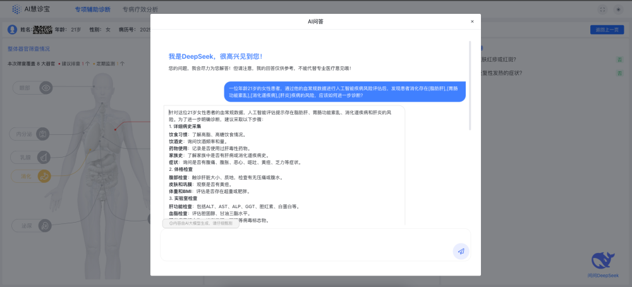Click the 内分泌 label
This screenshot has width=632, height=287.
pos(23,134)
